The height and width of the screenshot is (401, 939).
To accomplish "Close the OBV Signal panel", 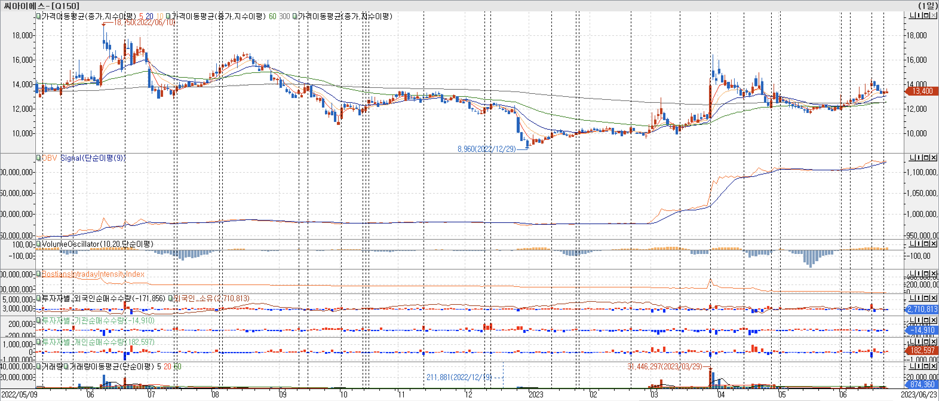I will tap(933, 157).
